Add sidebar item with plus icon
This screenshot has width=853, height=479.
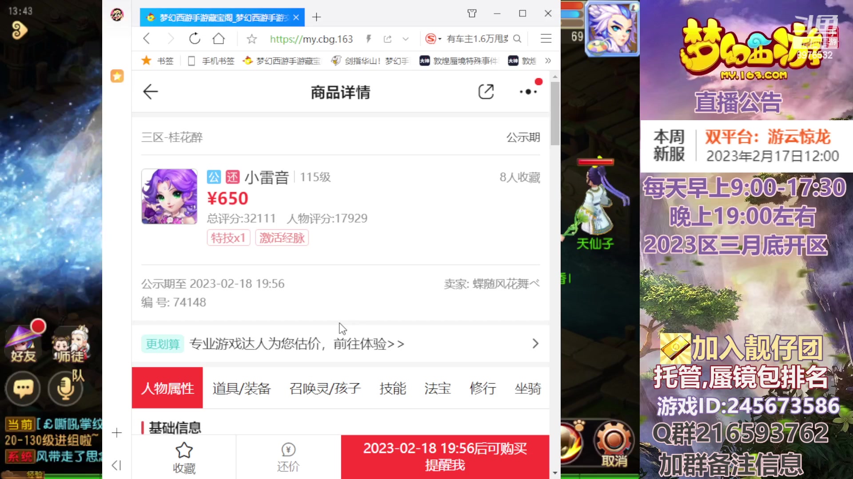(117, 433)
